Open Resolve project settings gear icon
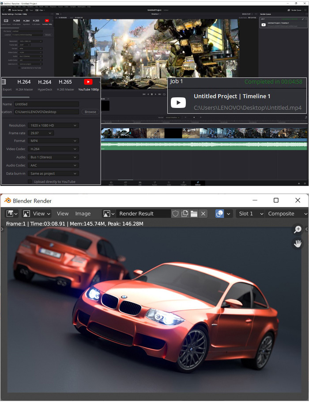The height and width of the screenshot is (403, 309). [x=305, y=184]
